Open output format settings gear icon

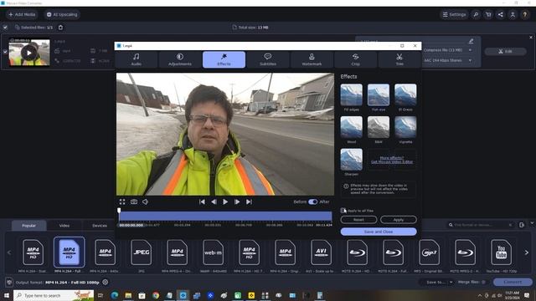point(106,283)
